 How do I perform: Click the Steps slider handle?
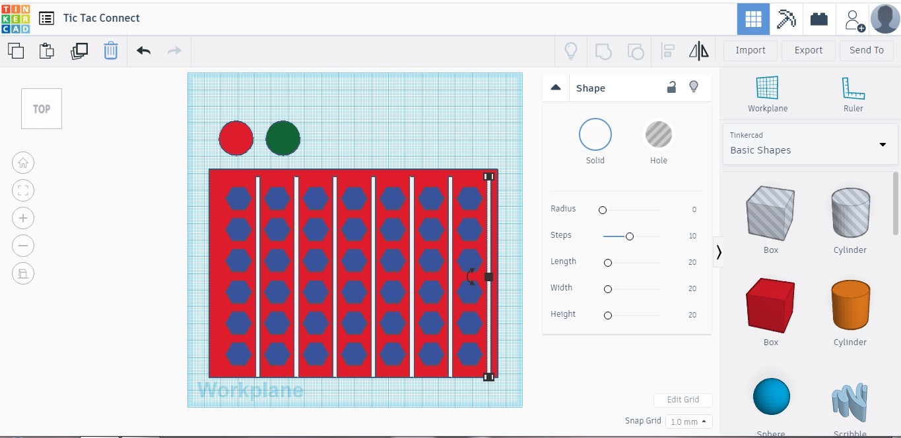[x=630, y=236]
